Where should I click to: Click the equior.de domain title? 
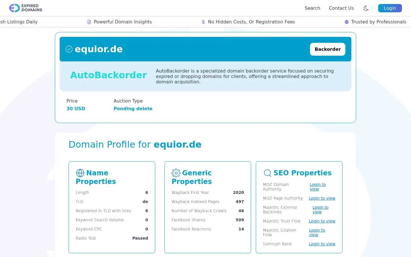click(x=98, y=49)
